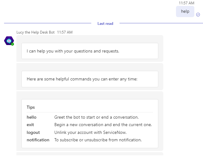The width and height of the screenshot is (203, 164).
Task: Select the "I can help you" message card
Action: tap(90, 51)
